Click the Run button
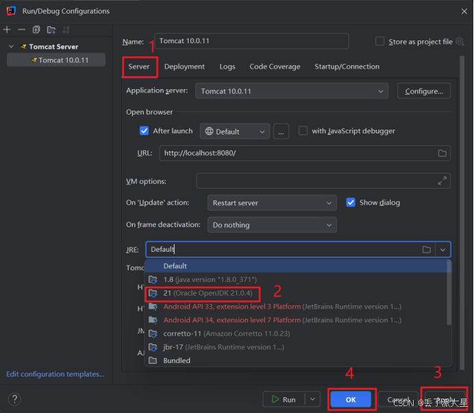Viewport: 474px width, 413px height. pyautogui.click(x=284, y=399)
